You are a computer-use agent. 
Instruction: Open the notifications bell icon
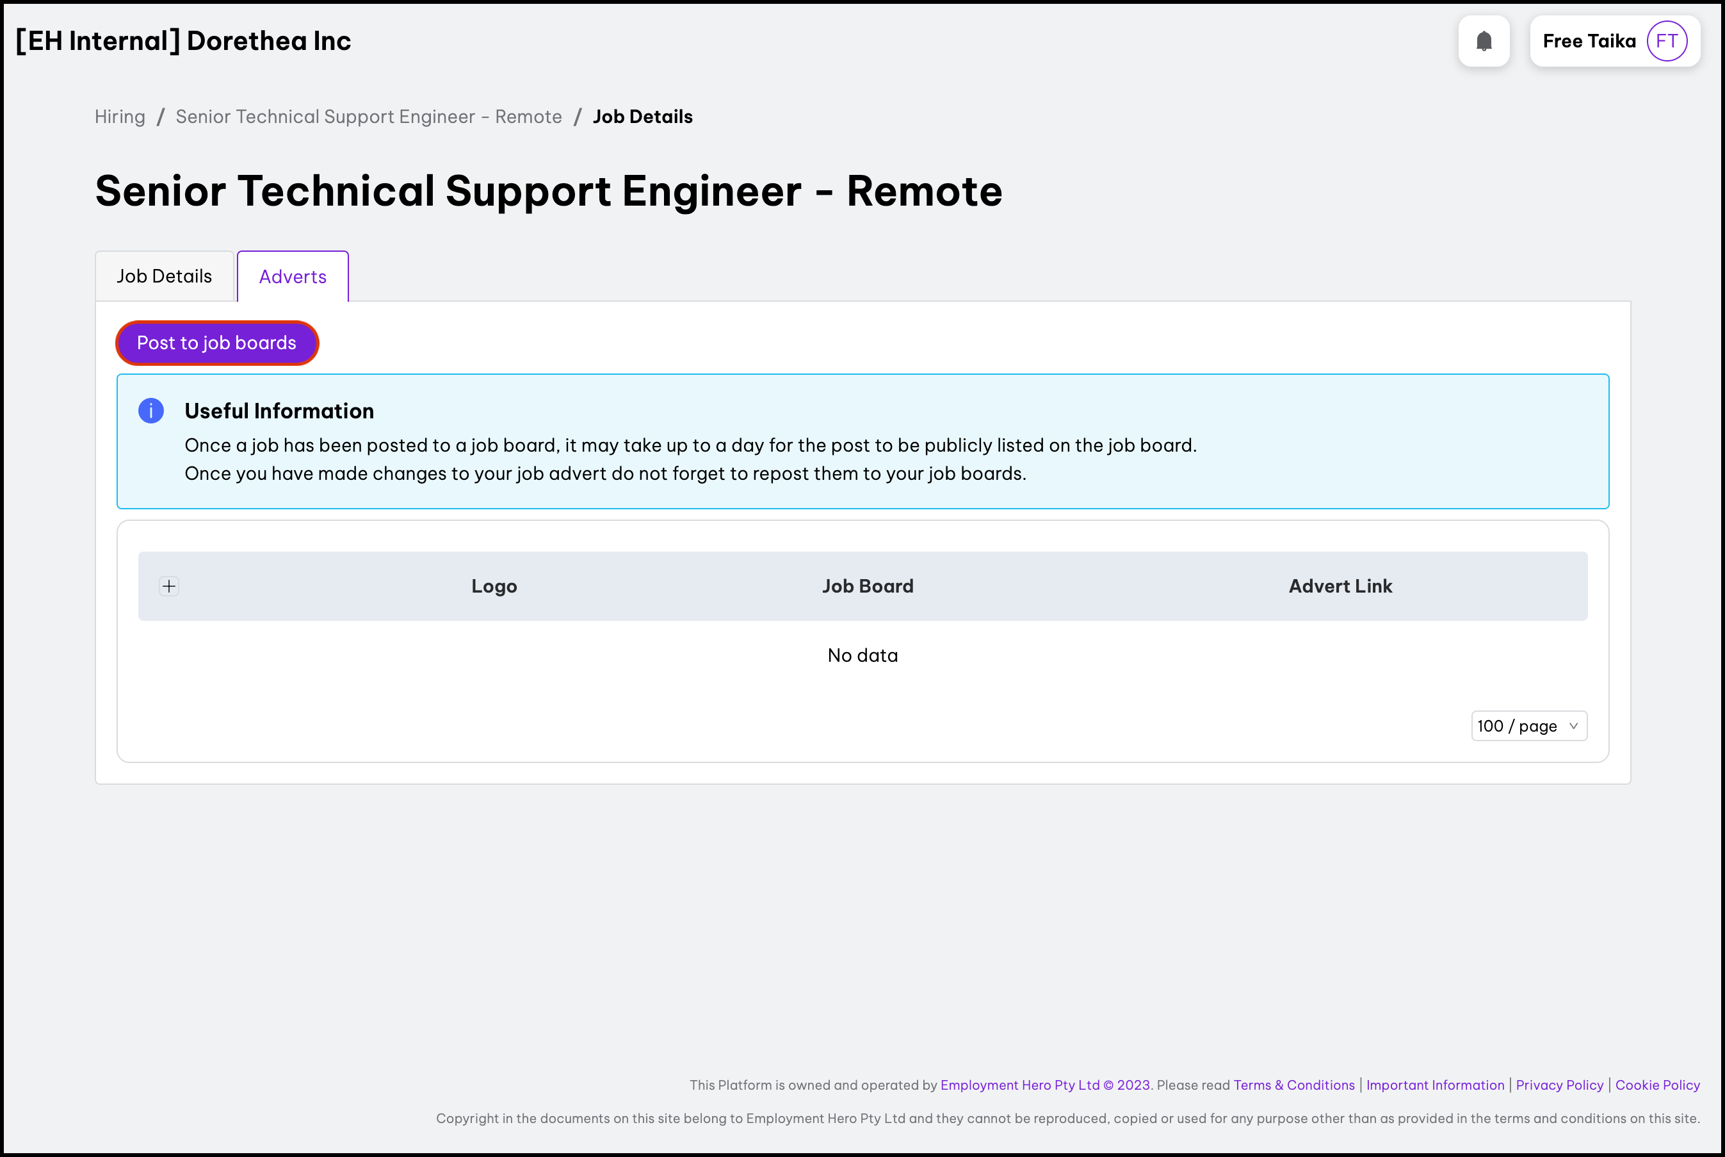pyautogui.click(x=1483, y=41)
